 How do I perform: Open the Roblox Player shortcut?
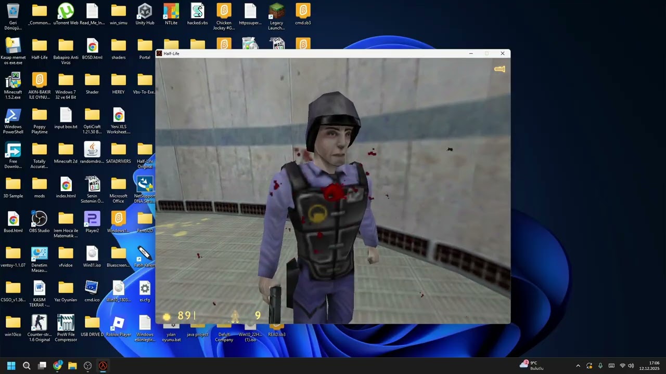click(119, 327)
